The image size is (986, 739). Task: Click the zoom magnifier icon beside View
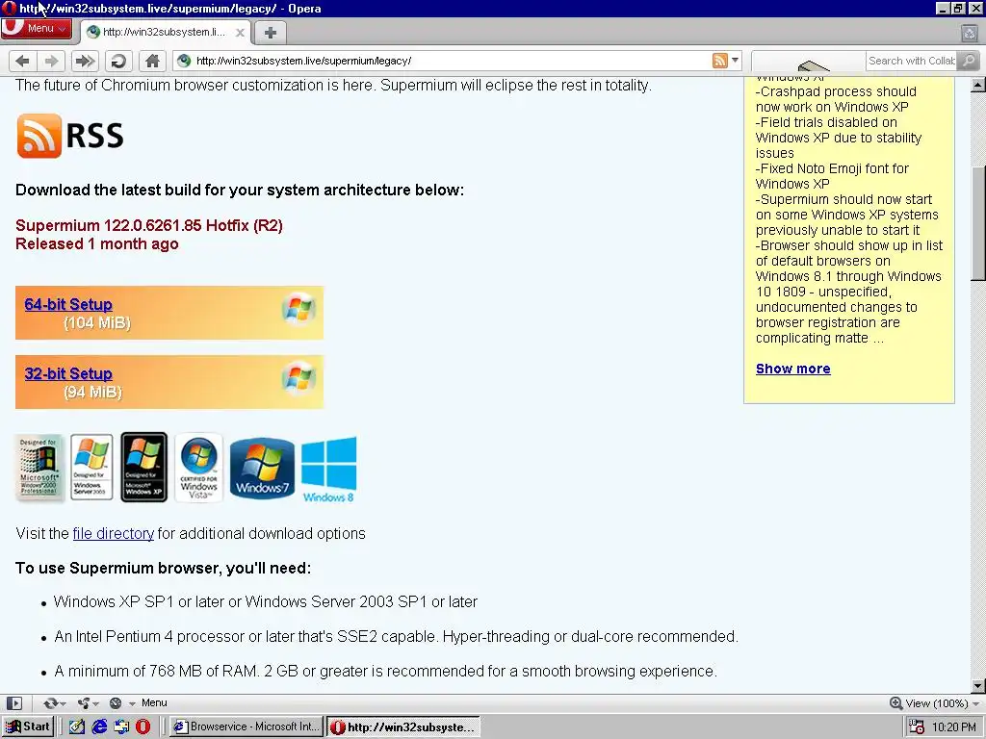pos(896,703)
